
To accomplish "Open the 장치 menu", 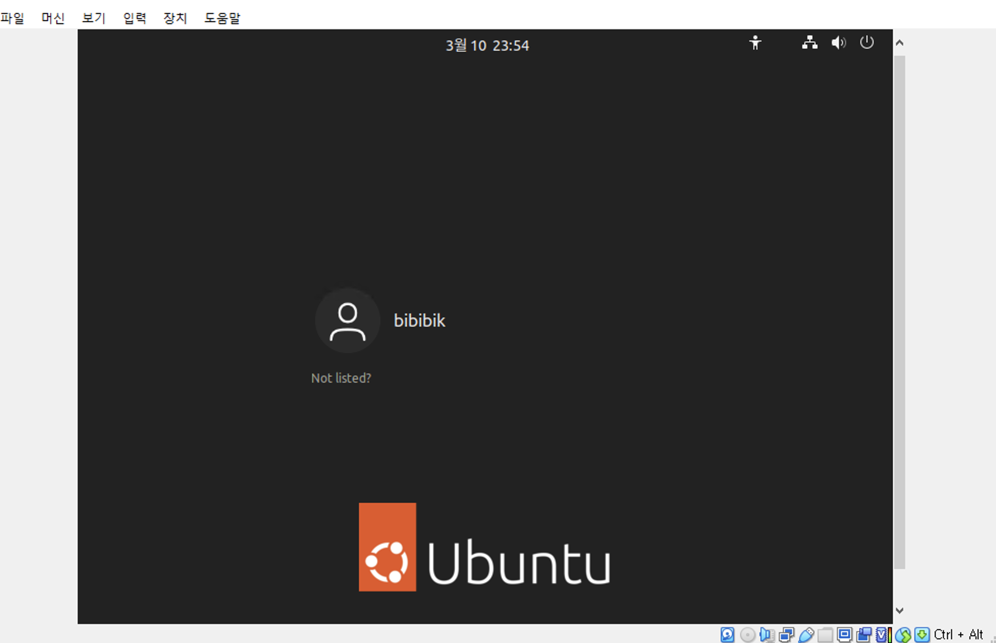I will coord(175,18).
